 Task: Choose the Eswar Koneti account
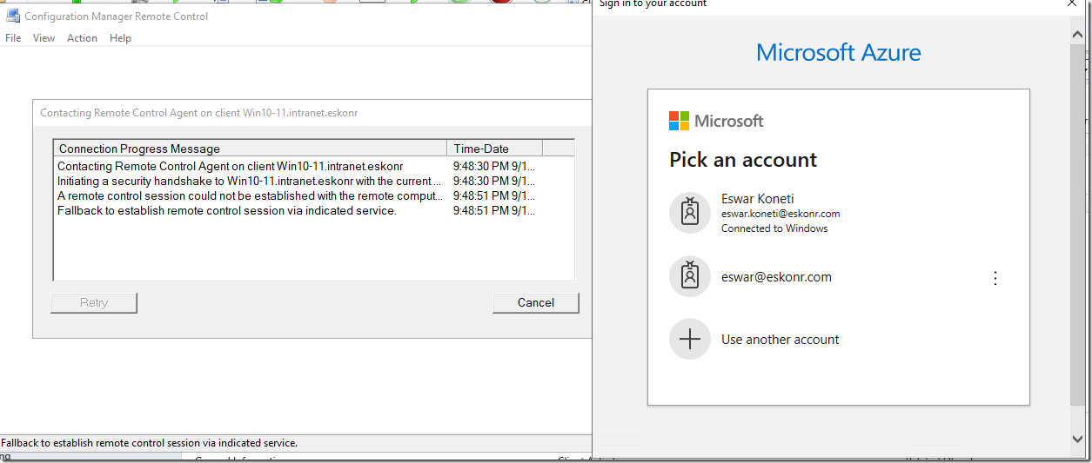click(839, 213)
